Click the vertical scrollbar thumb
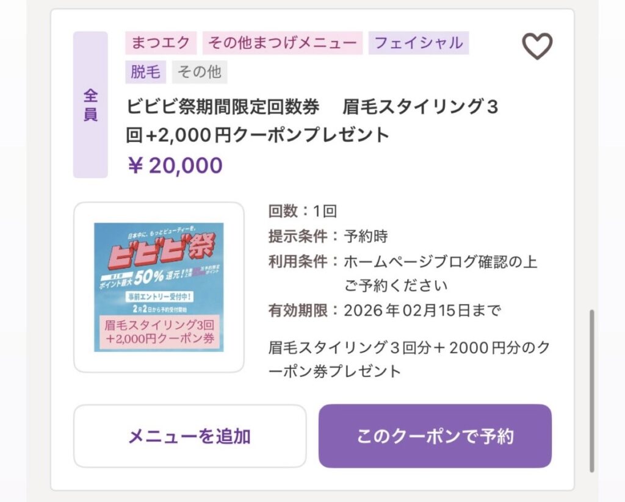The image size is (625, 502). tap(591, 390)
